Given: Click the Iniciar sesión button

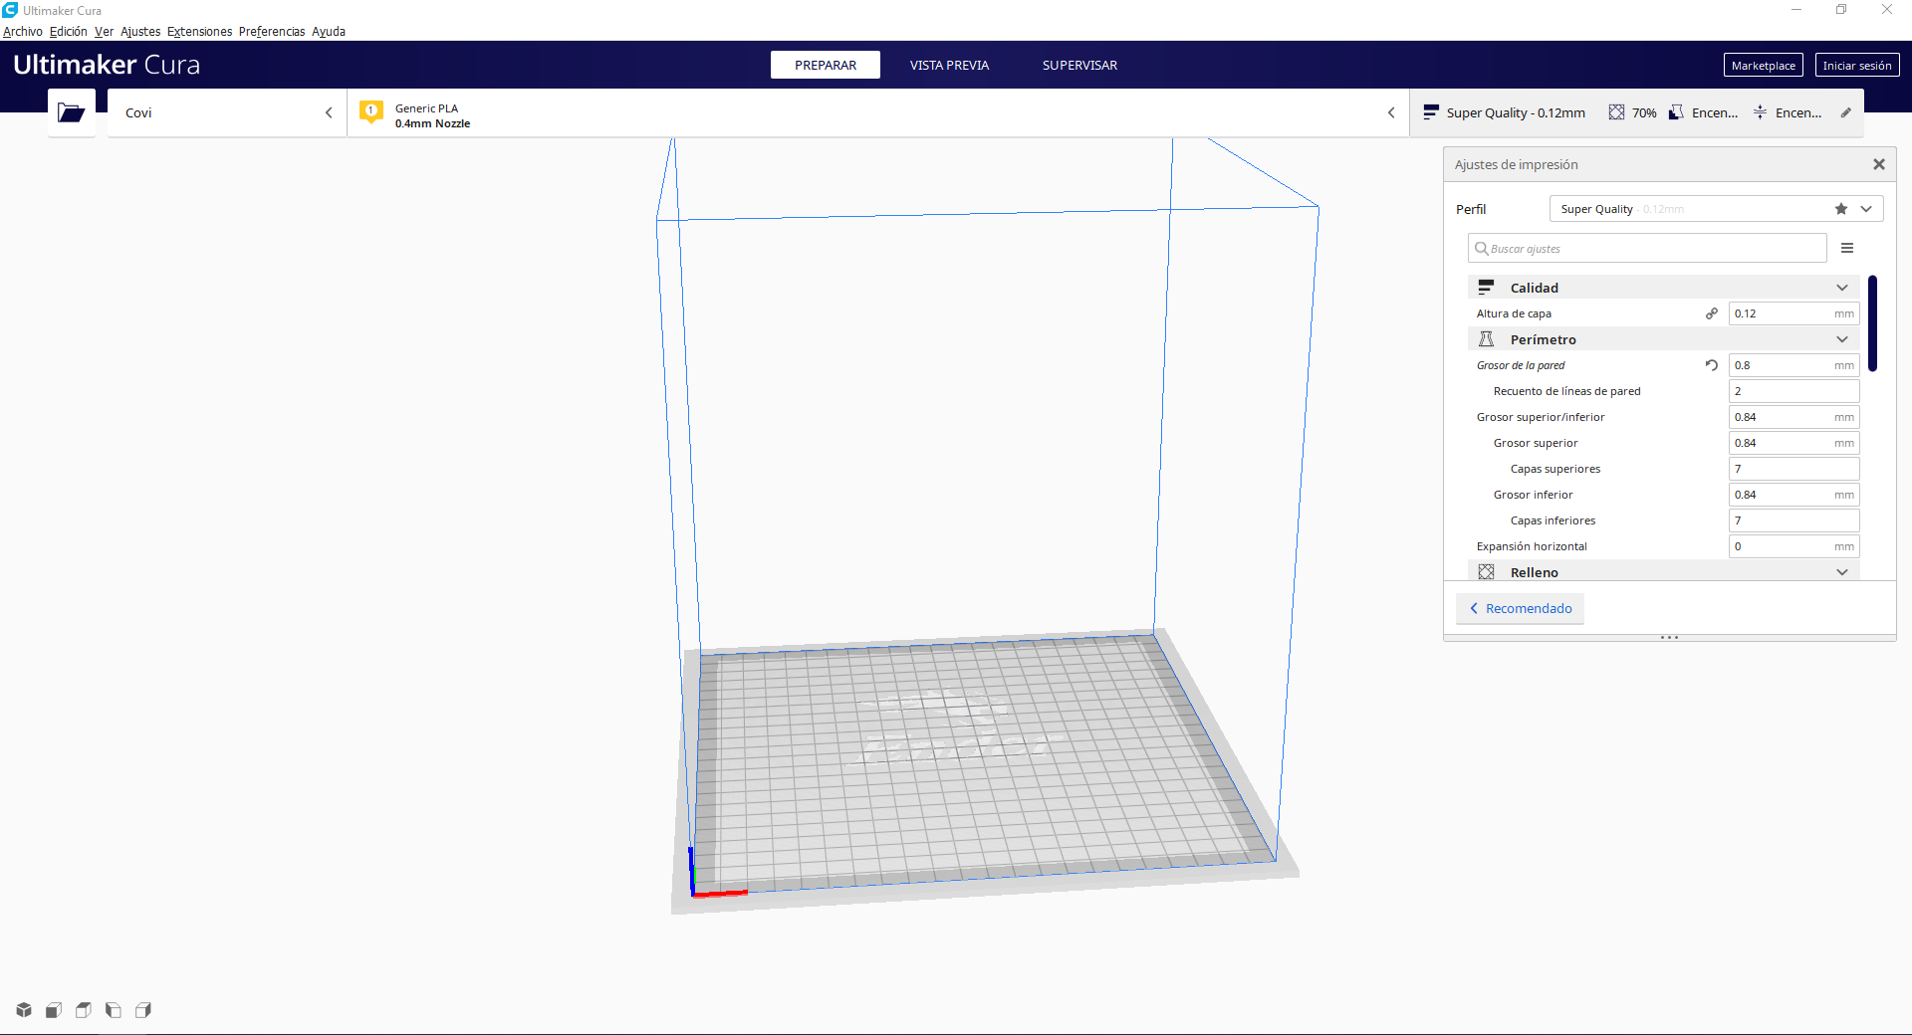Looking at the screenshot, I should click(1857, 65).
